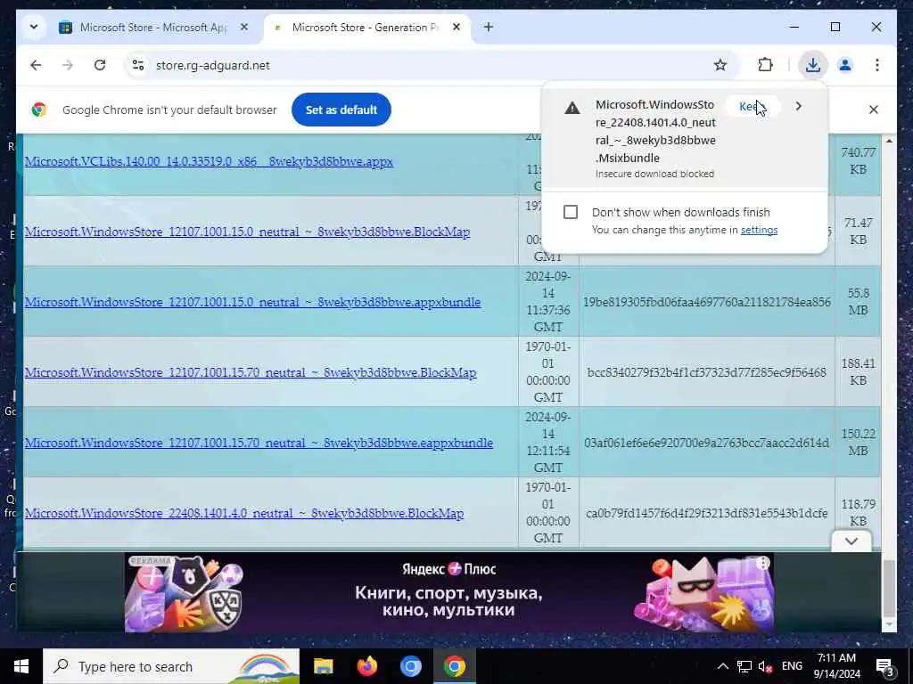Close the Generation Project tab
Viewport: 913px width, 684px height.
[456, 28]
